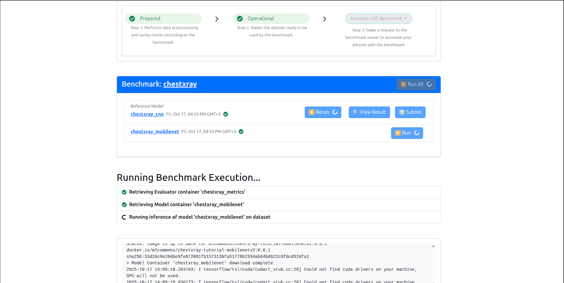Image resolution: width=564 pixels, height=283 pixels.
Task: Click the check icon for Retrieving Evaluator container
Action: 124,192
